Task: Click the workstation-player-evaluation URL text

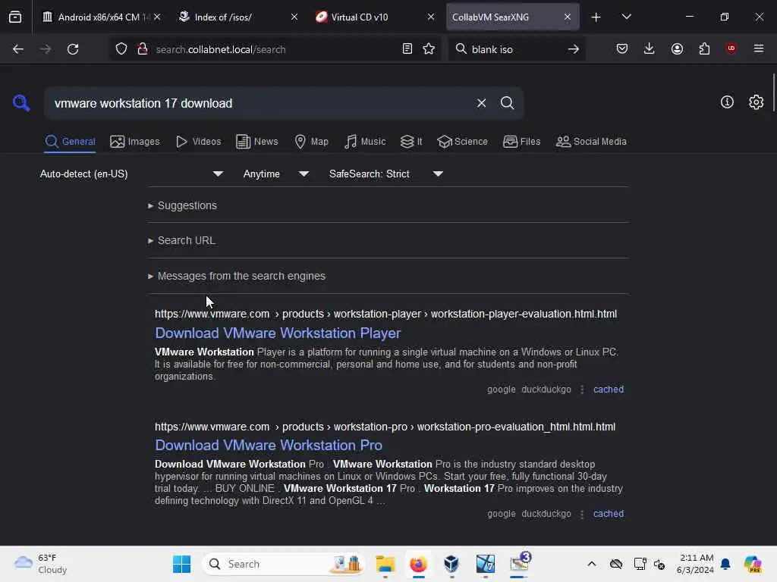Action: [385, 314]
